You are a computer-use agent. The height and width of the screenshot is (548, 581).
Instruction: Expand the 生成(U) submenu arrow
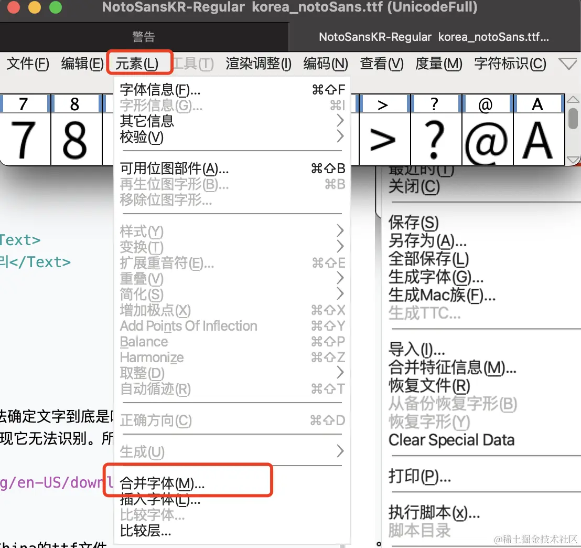pos(340,451)
